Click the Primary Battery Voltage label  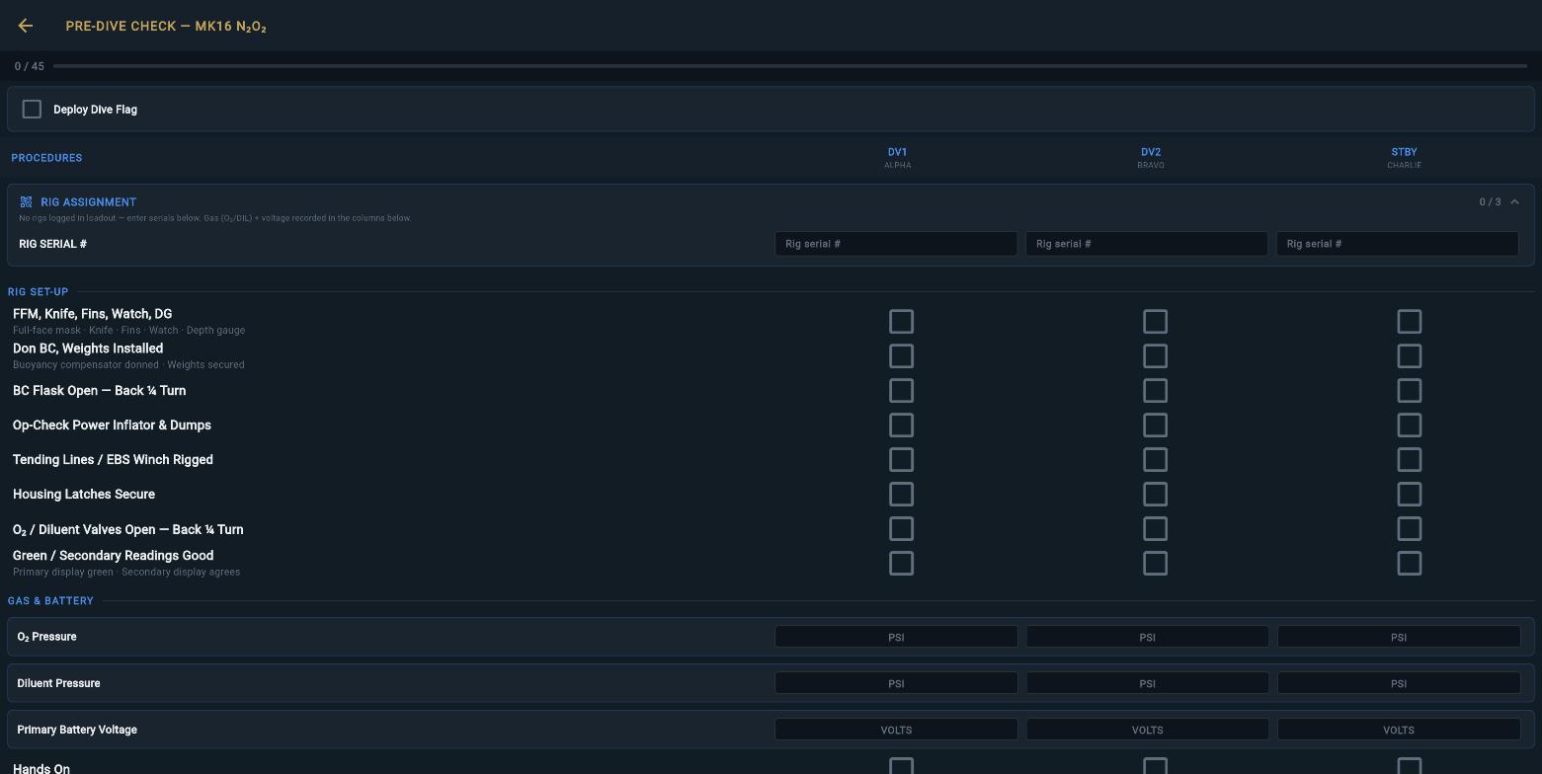tap(77, 730)
